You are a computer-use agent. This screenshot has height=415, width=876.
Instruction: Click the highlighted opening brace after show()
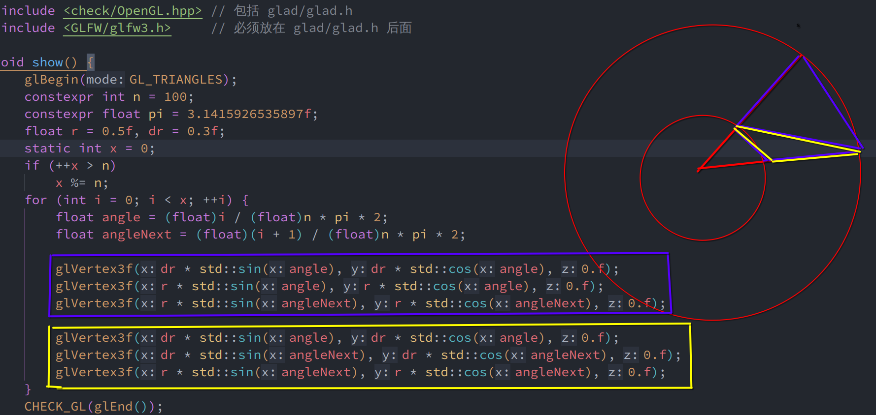[x=90, y=62]
